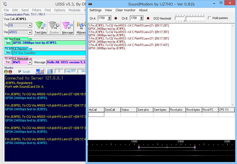Click the TX APRS Position text field

49,53
